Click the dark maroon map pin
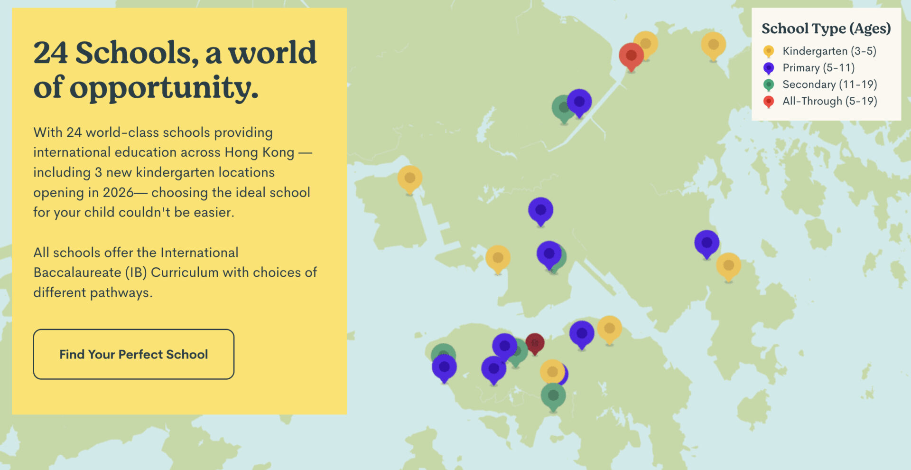Image resolution: width=911 pixels, height=470 pixels. pos(535,342)
